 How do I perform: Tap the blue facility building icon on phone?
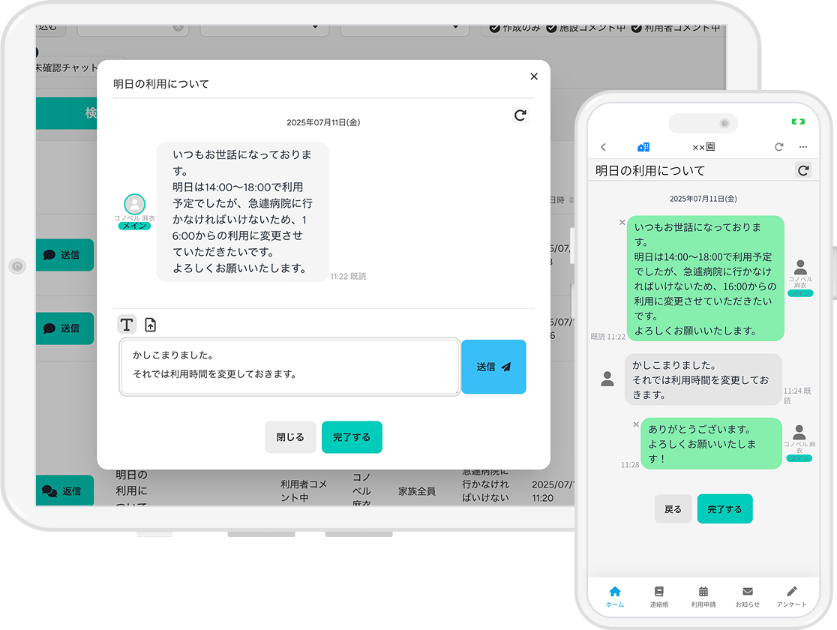point(643,147)
